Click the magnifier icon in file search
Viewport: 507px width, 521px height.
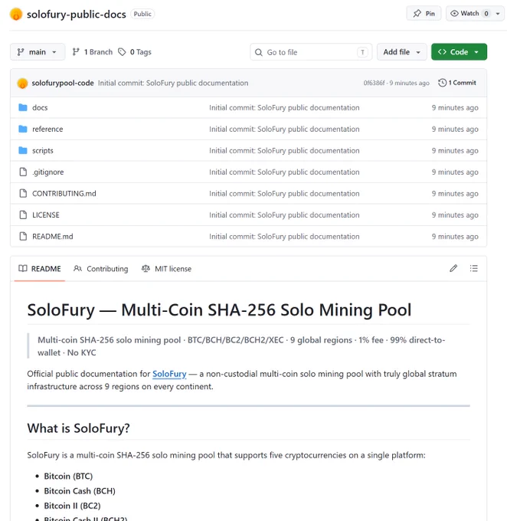(x=259, y=52)
